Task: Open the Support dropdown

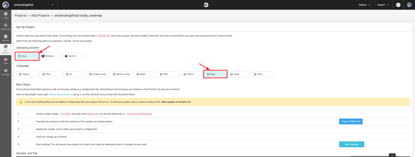Action: [x=383, y=5]
